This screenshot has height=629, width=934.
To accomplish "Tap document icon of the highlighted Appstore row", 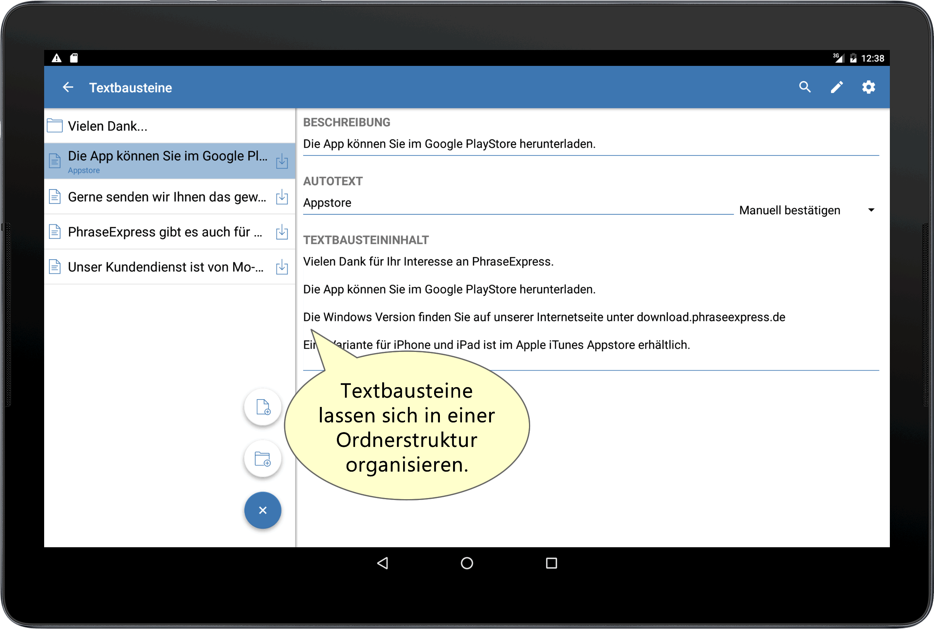I will [55, 161].
